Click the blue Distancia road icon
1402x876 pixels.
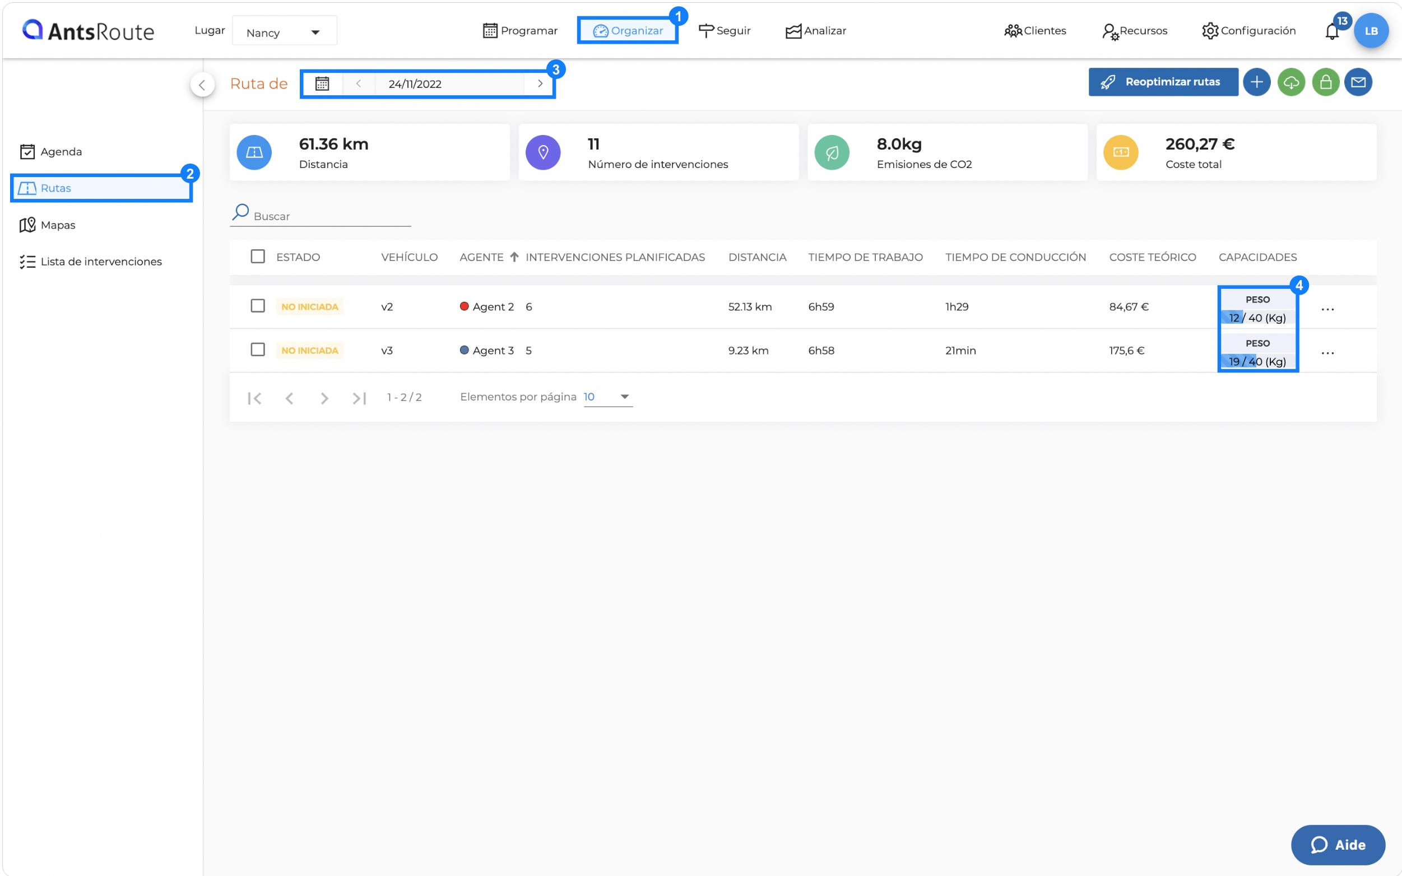tap(254, 152)
